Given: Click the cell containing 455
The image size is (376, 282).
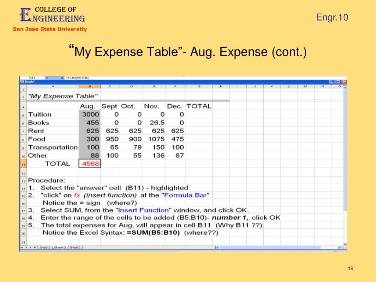Looking at the screenshot, I should pyautogui.click(x=90, y=123).
